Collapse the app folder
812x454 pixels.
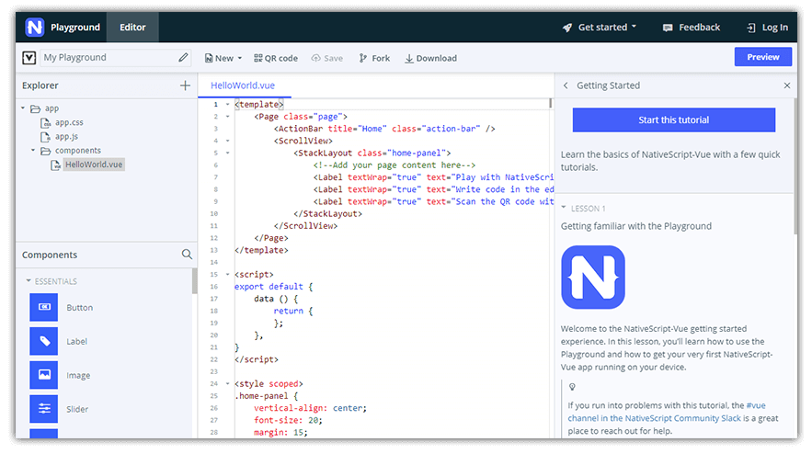click(23, 108)
